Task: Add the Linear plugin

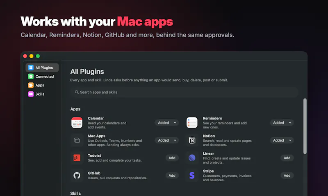Action: (287, 158)
